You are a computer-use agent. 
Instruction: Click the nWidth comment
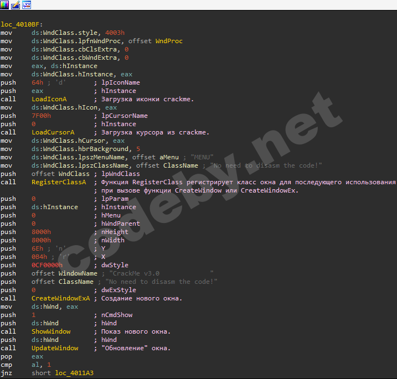[x=112, y=240]
